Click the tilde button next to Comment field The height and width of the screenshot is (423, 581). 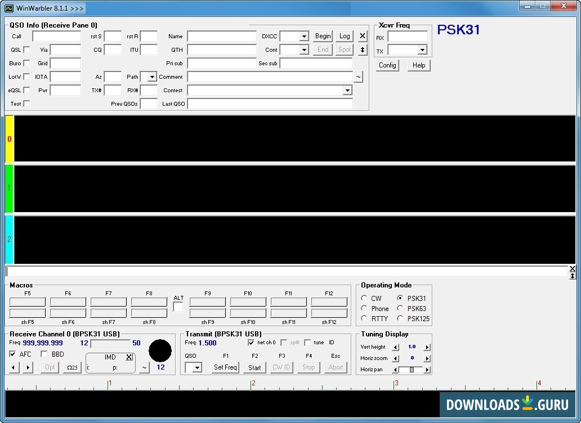(x=359, y=77)
